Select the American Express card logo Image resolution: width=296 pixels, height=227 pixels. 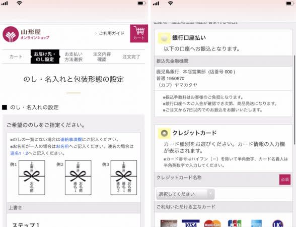256,223
